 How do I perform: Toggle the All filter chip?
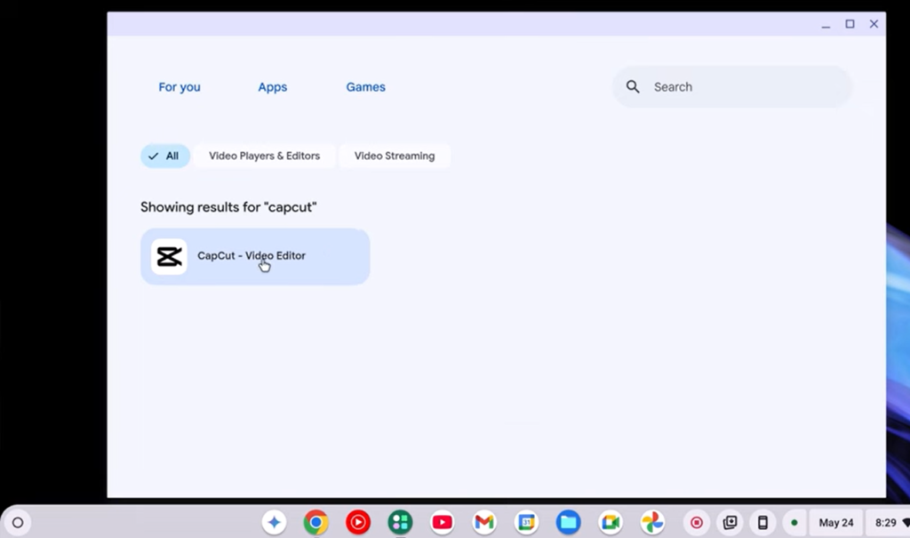click(164, 156)
